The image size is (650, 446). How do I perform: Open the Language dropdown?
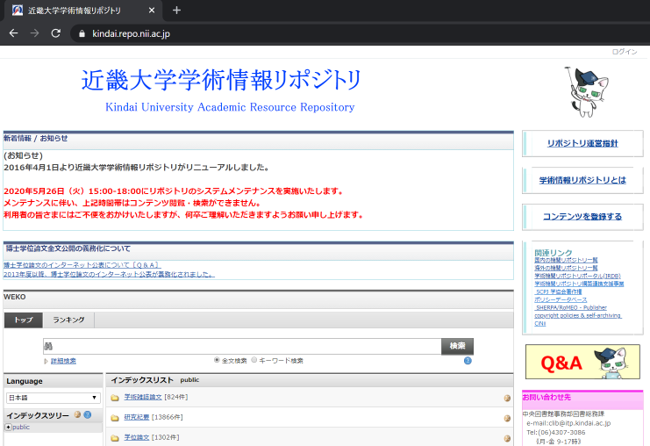tap(54, 398)
